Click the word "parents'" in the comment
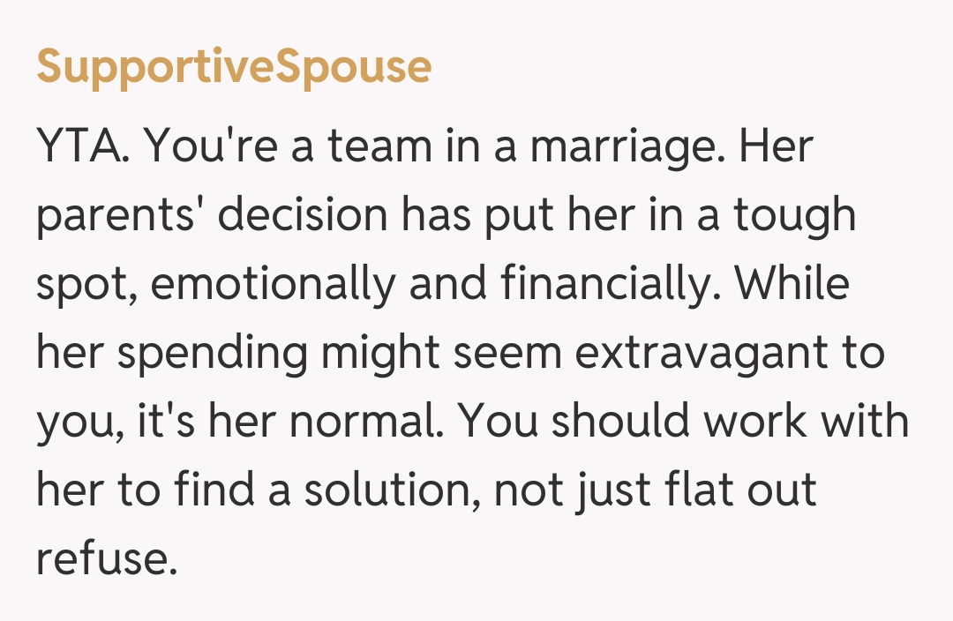 pos(119,216)
